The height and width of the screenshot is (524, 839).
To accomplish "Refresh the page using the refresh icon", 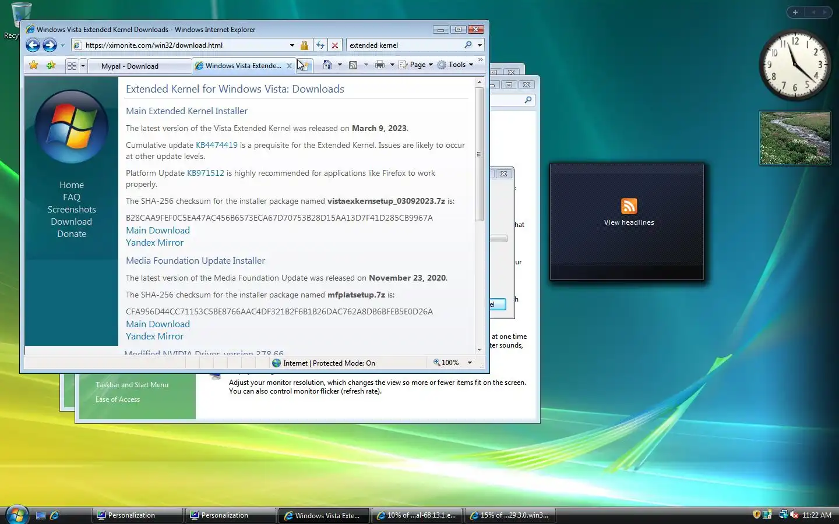I will click(320, 45).
